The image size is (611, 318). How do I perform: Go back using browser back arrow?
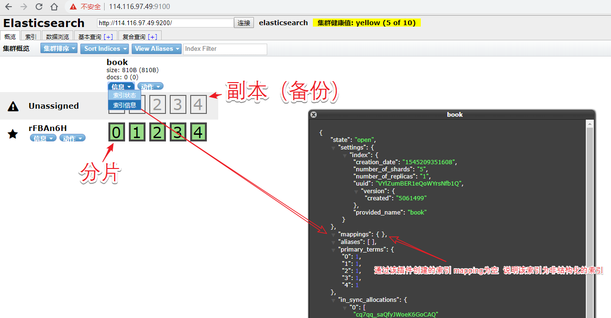[x=9, y=7]
